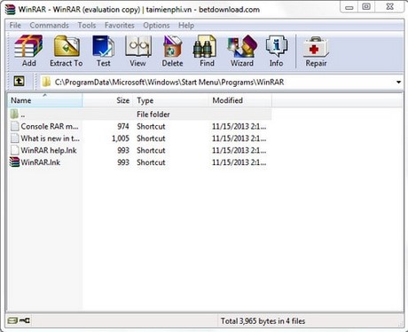Viewport: 408px width, 332px height.
Task: Click the Repair archive icon
Action: tap(316, 51)
